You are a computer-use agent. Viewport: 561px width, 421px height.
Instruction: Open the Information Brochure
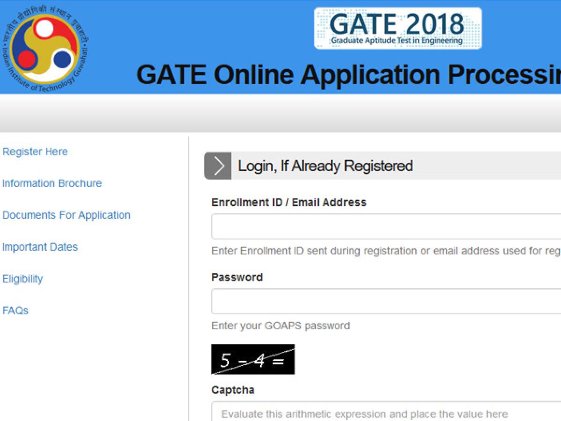coord(52,183)
